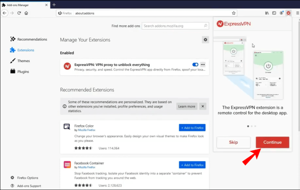The width and height of the screenshot is (300, 190).
Task: Select Recommendations in the sidebar
Action: click(x=32, y=39)
